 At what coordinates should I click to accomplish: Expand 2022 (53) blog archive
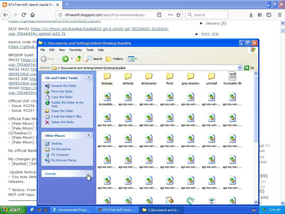click(197, 34)
